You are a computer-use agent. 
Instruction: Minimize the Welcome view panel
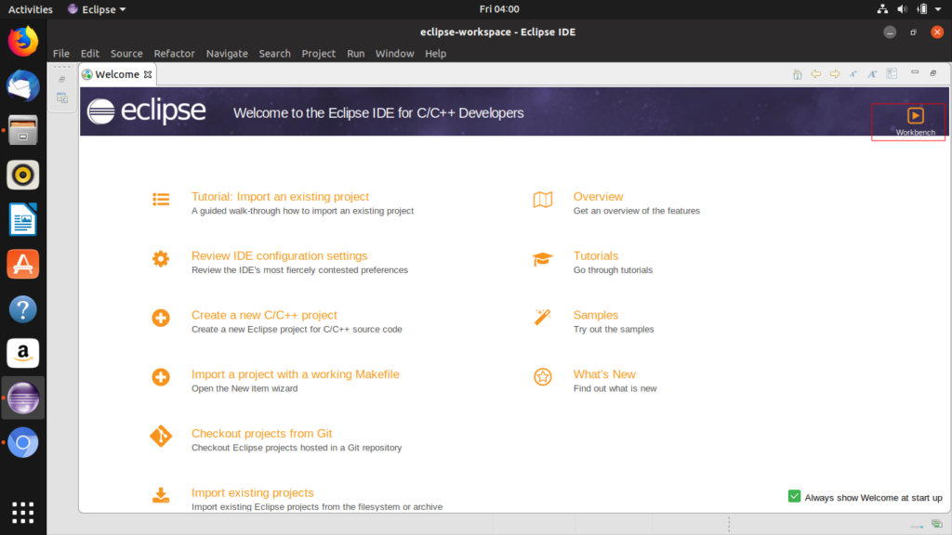click(x=915, y=72)
